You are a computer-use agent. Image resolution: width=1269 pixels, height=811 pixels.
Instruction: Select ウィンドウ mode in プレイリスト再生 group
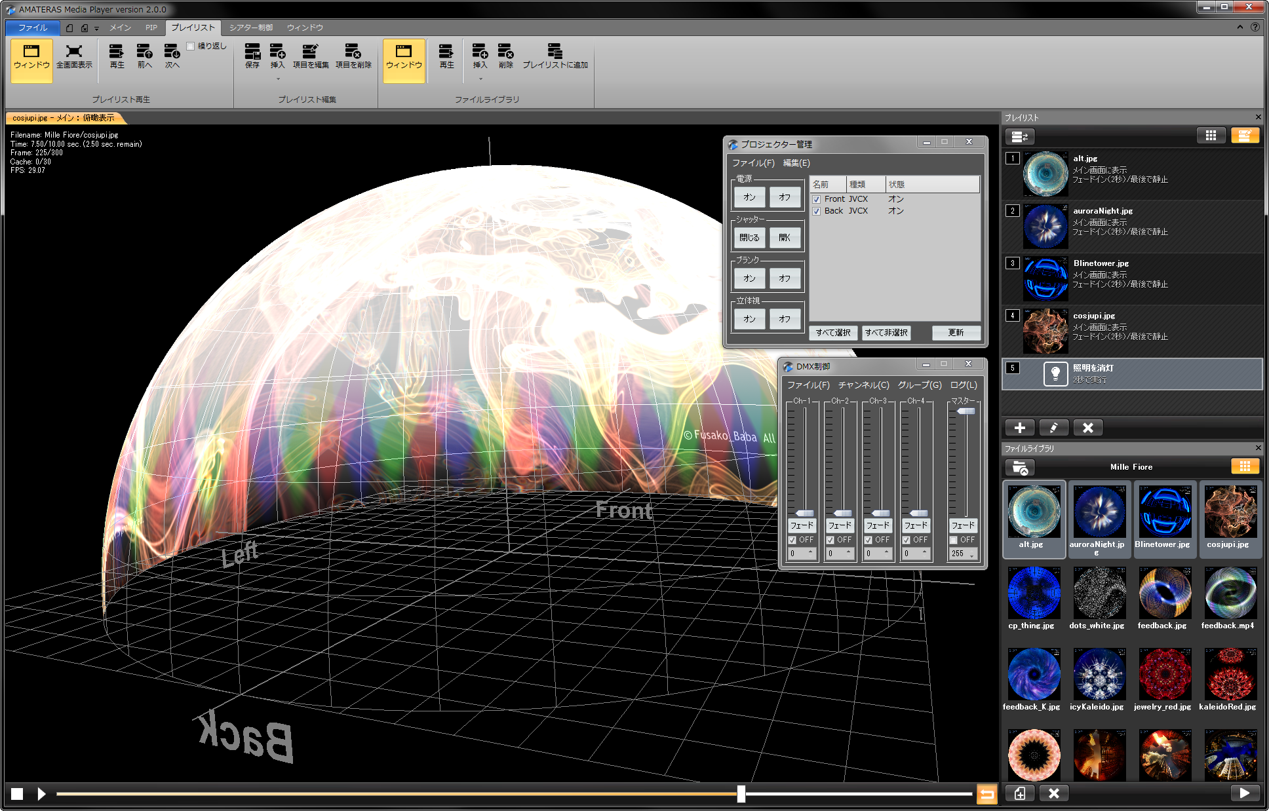[x=31, y=60]
